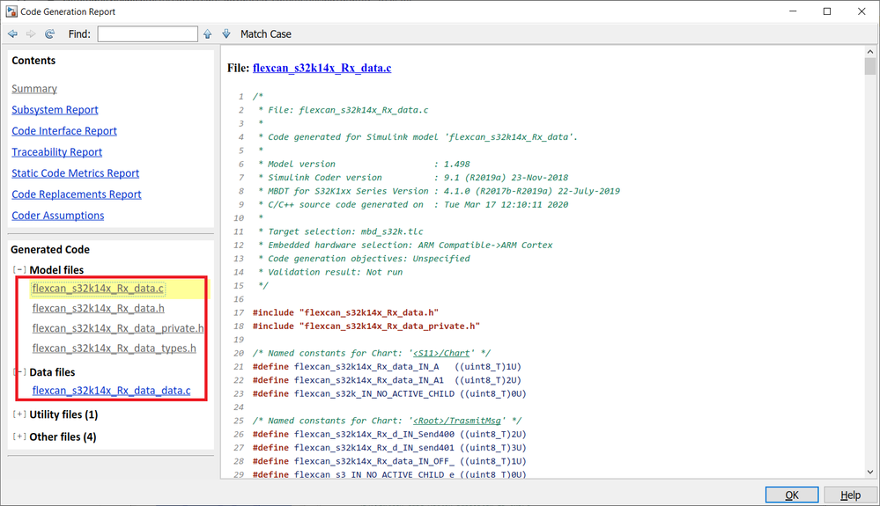This screenshot has width=880, height=506.
Task: Collapse the Model files section
Action: (19, 269)
